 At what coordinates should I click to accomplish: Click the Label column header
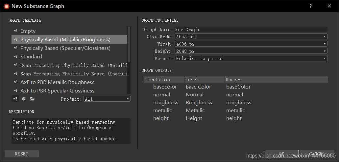[x=205, y=80]
